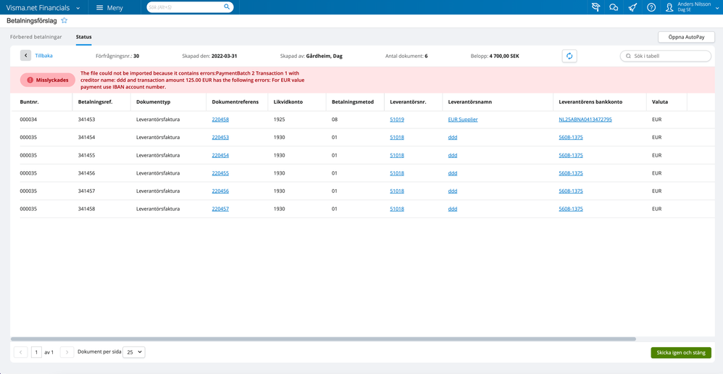Go to the previous page arrow

[21, 352]
